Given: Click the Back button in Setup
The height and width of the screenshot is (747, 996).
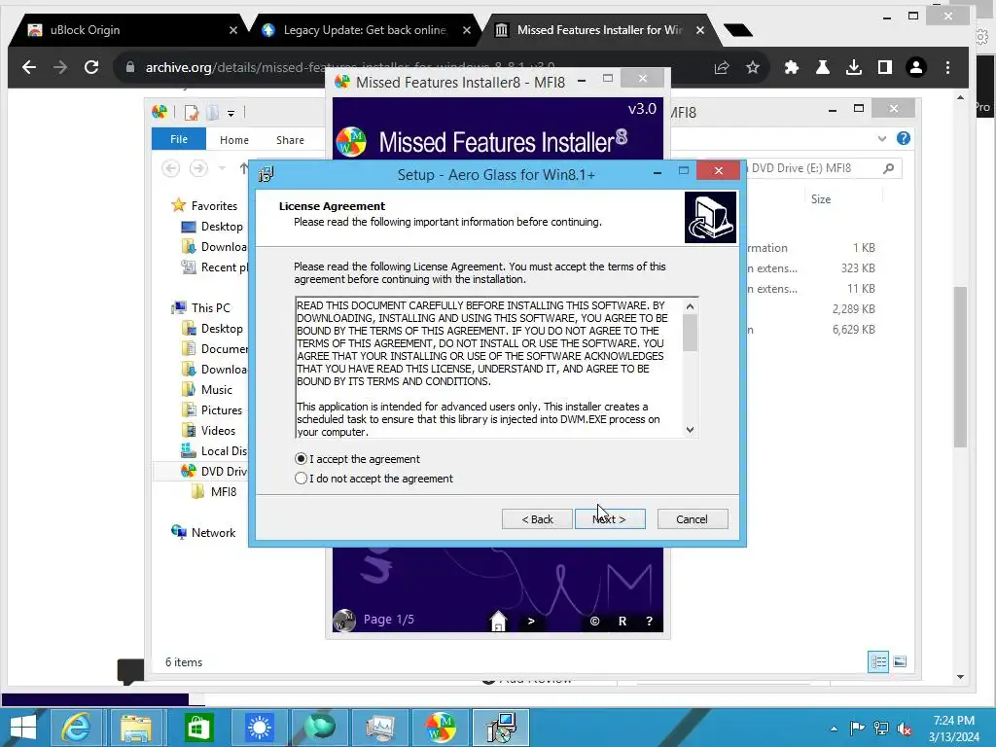Looking at the screenshot, I should 537,519.
